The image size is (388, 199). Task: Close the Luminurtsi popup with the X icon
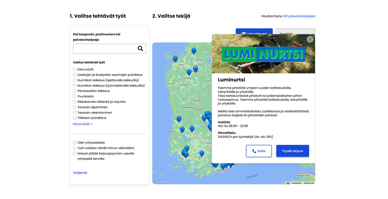pyautogui.click(x=310, y=39)
